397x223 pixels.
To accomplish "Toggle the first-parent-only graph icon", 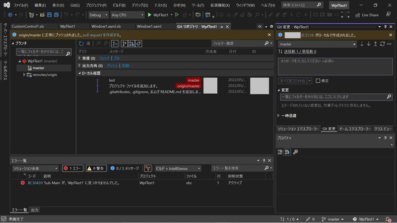I will [x=115, y=44].
